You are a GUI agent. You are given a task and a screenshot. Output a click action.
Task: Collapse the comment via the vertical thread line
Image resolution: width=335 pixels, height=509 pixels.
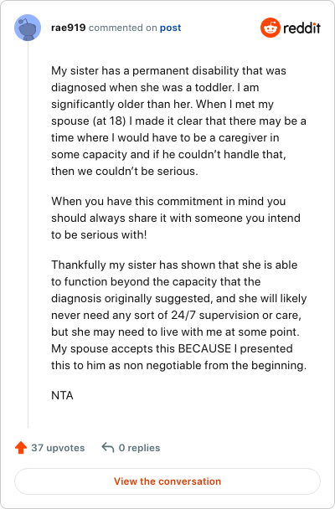tap(28, 234)
